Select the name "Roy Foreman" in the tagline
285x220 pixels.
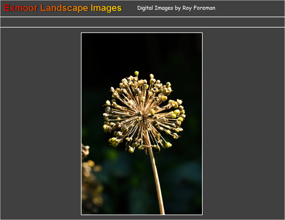click(199, 8)
